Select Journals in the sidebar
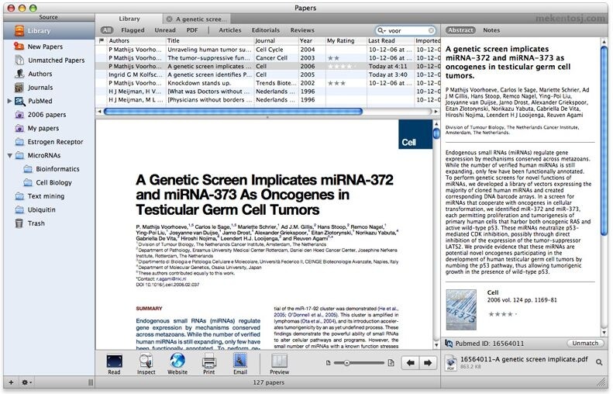The height and width of the screenshot is (394, 613). (40, 87)
